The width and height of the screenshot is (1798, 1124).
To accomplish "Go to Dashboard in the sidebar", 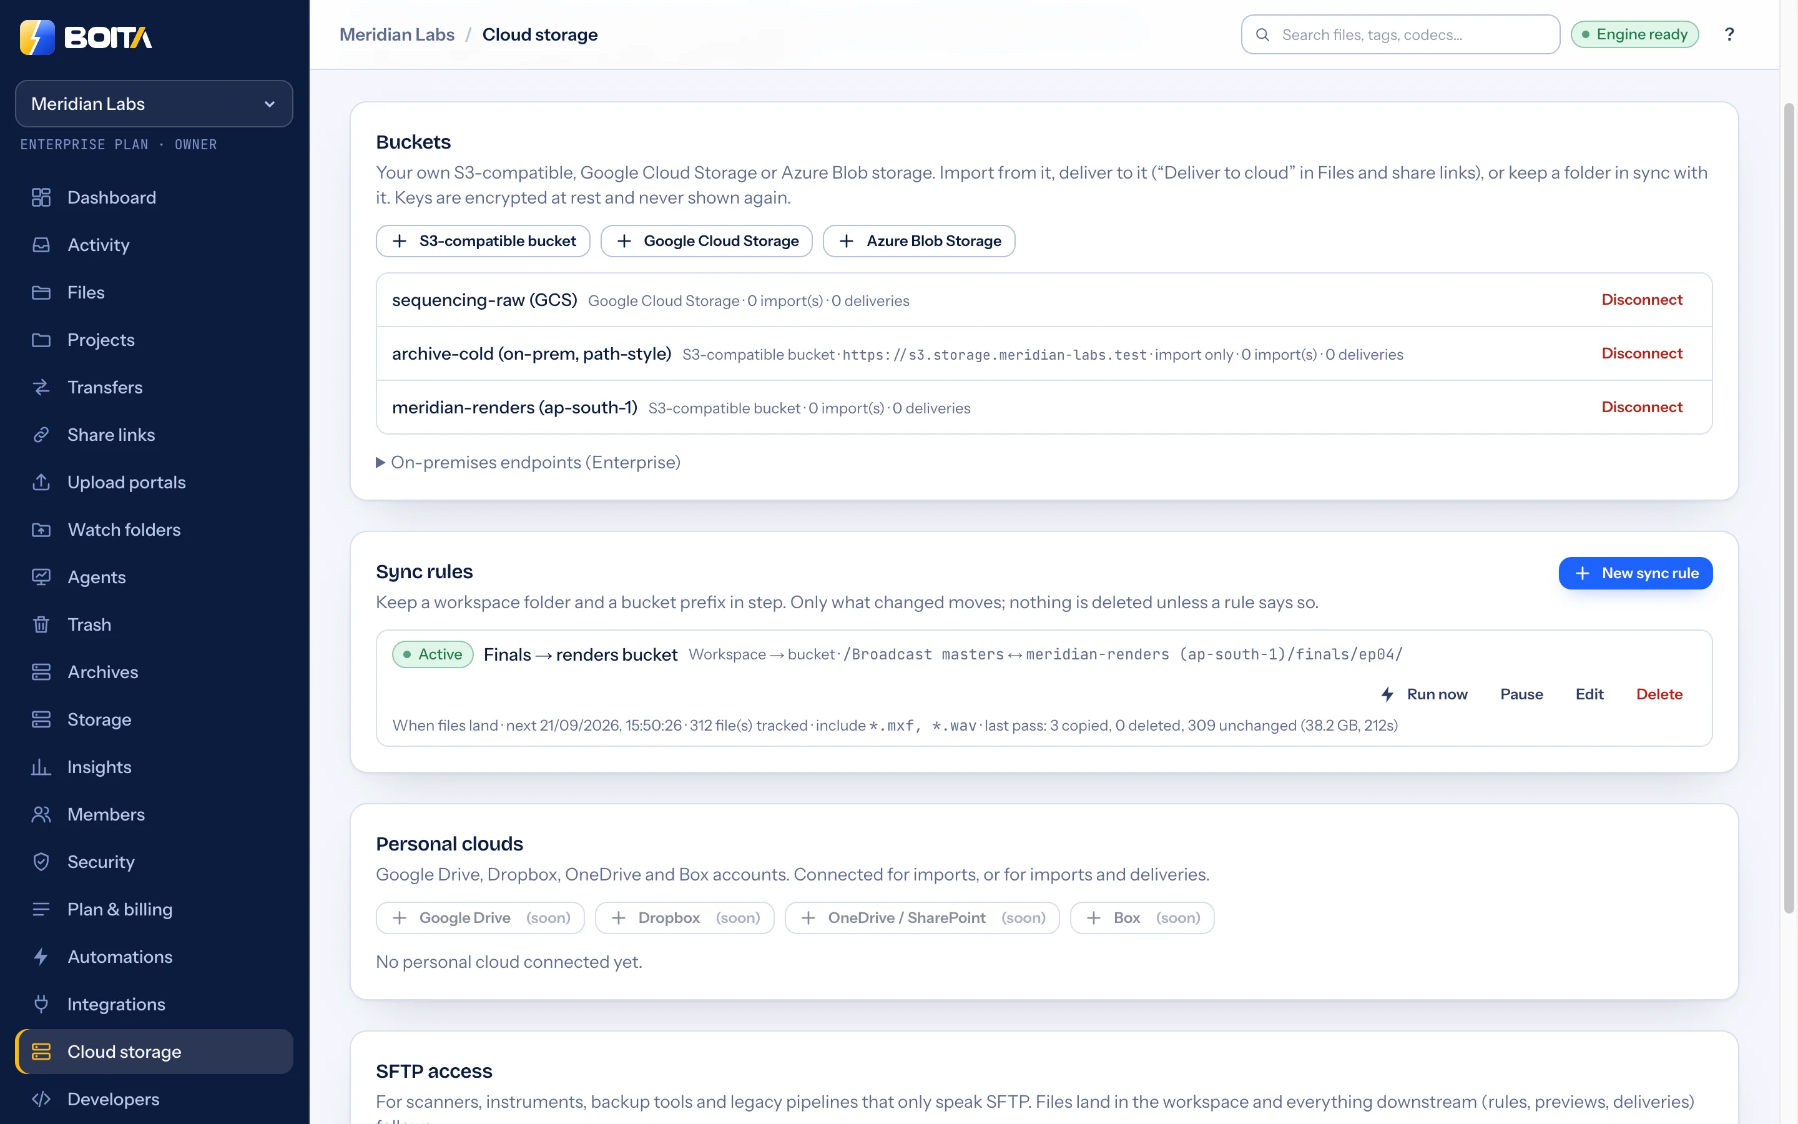I will point(154,197).
